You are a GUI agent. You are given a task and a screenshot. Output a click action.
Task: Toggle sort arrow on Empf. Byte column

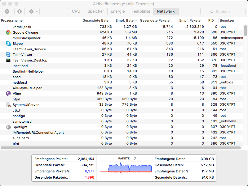135,21
